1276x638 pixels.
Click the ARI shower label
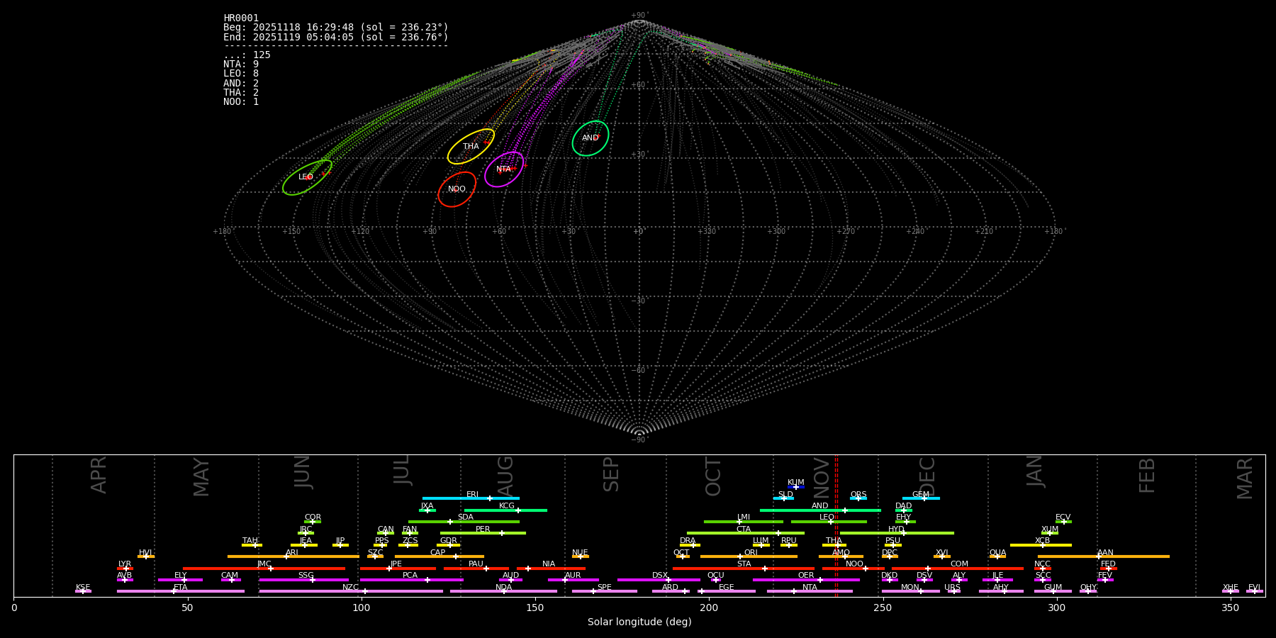click(292, 553)
